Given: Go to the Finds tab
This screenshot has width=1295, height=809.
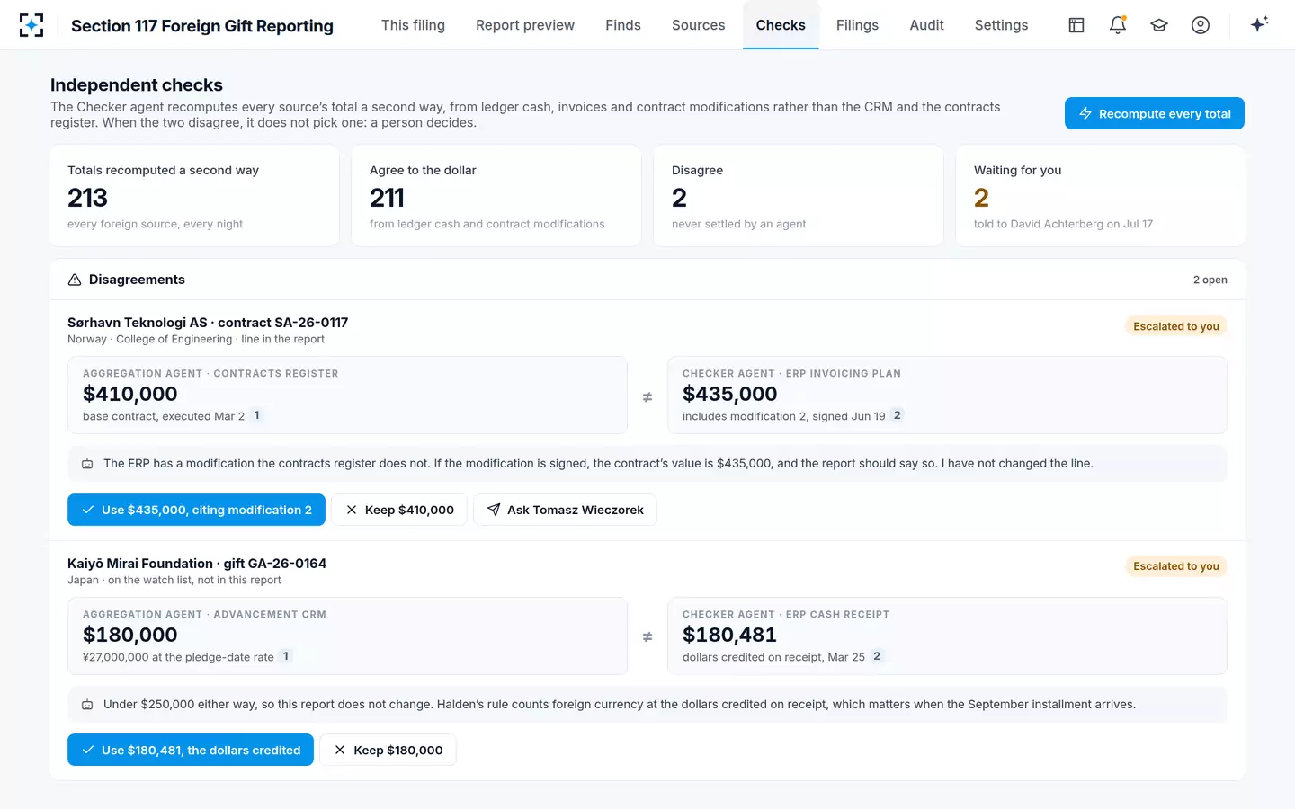Looking at the screenshot, I should coord(623,25).
